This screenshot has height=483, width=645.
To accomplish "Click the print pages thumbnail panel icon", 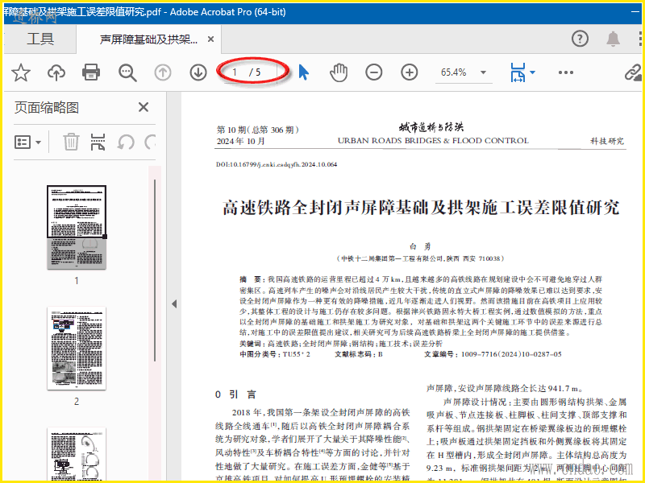I will (98, 142).
